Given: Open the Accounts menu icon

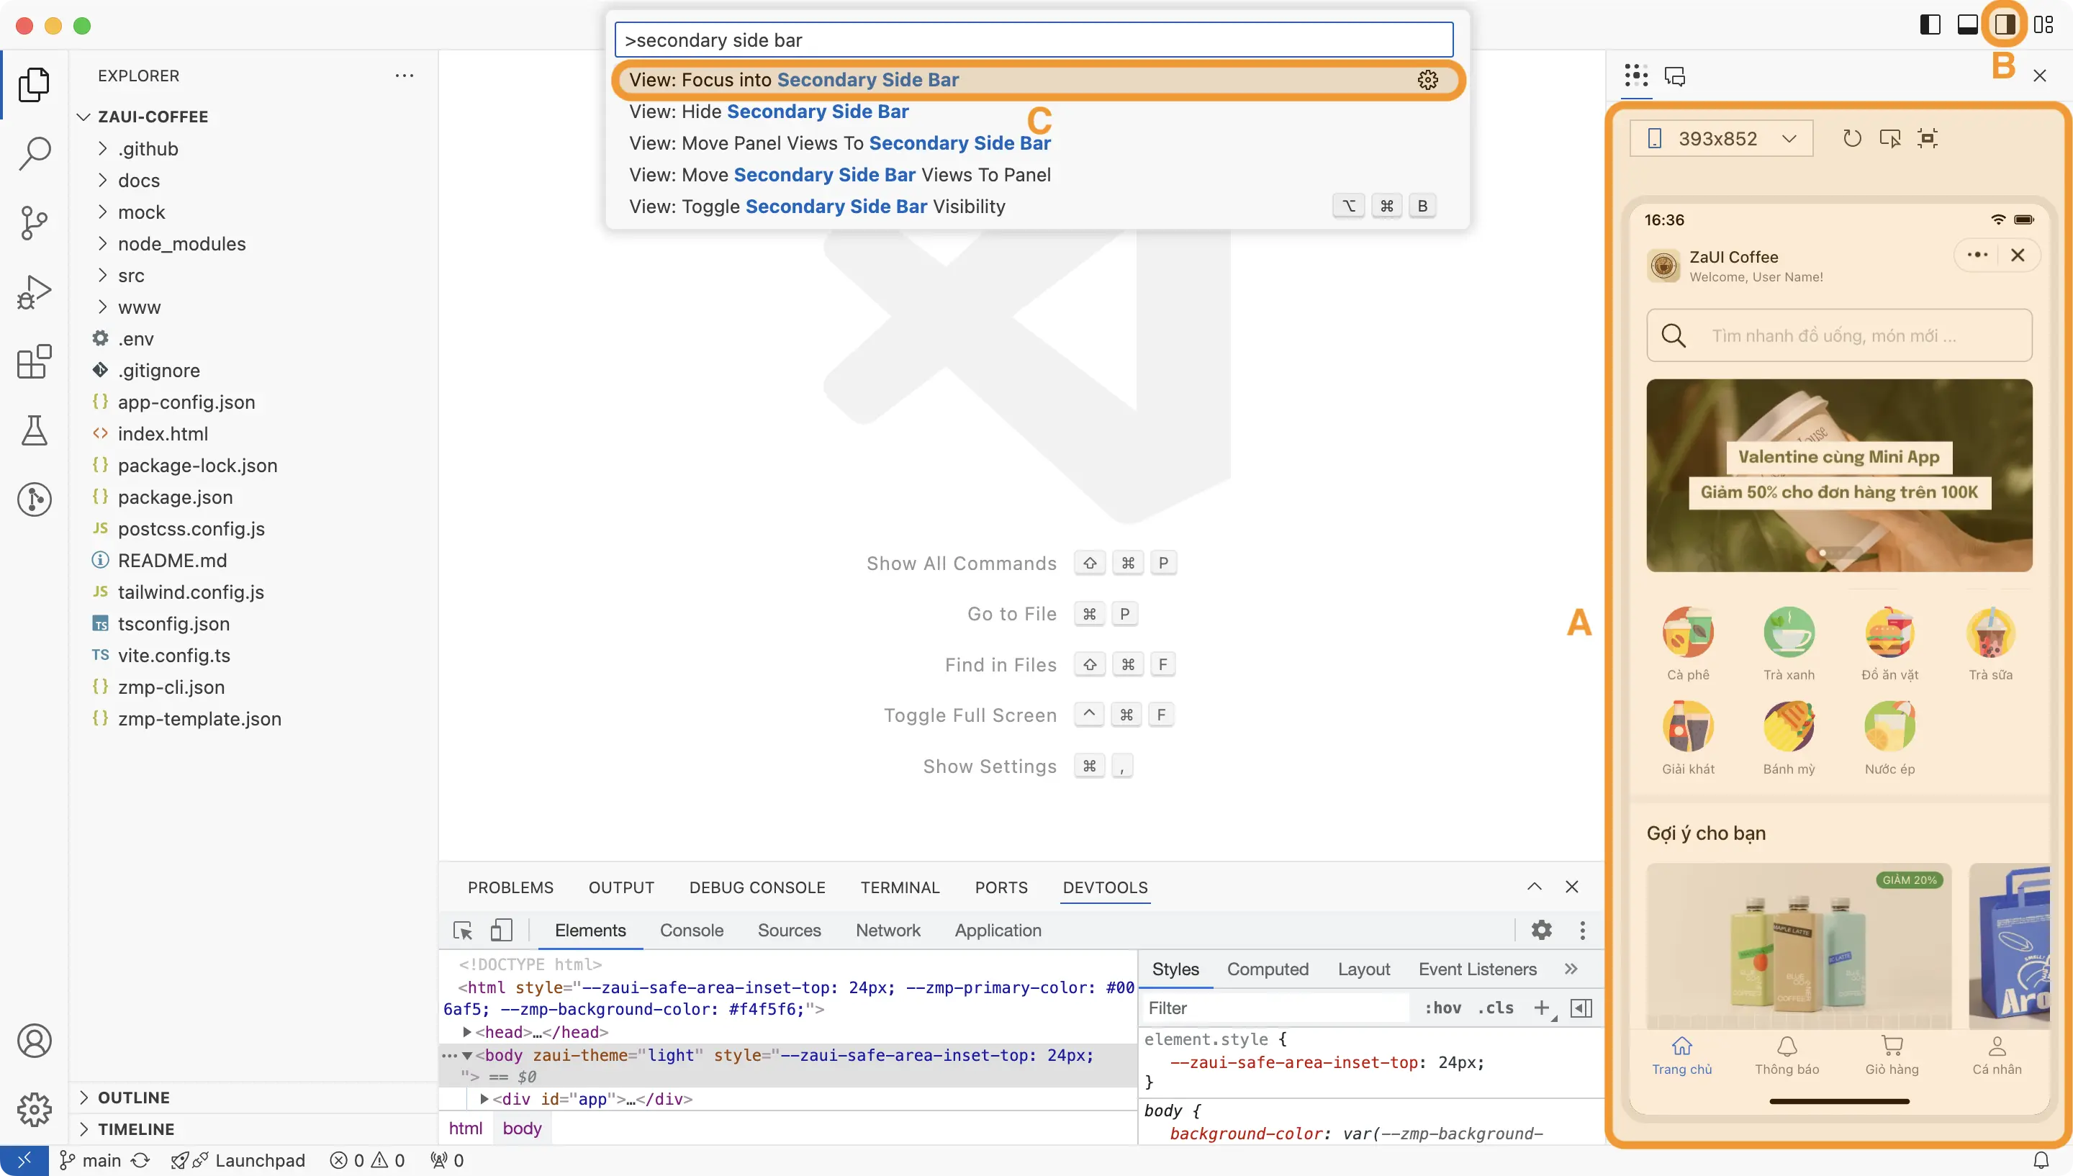Looking at the screenshot, I should tap(34, 1040).
